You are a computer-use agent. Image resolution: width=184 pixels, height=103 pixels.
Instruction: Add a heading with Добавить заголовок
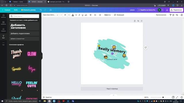pos(24,26)
